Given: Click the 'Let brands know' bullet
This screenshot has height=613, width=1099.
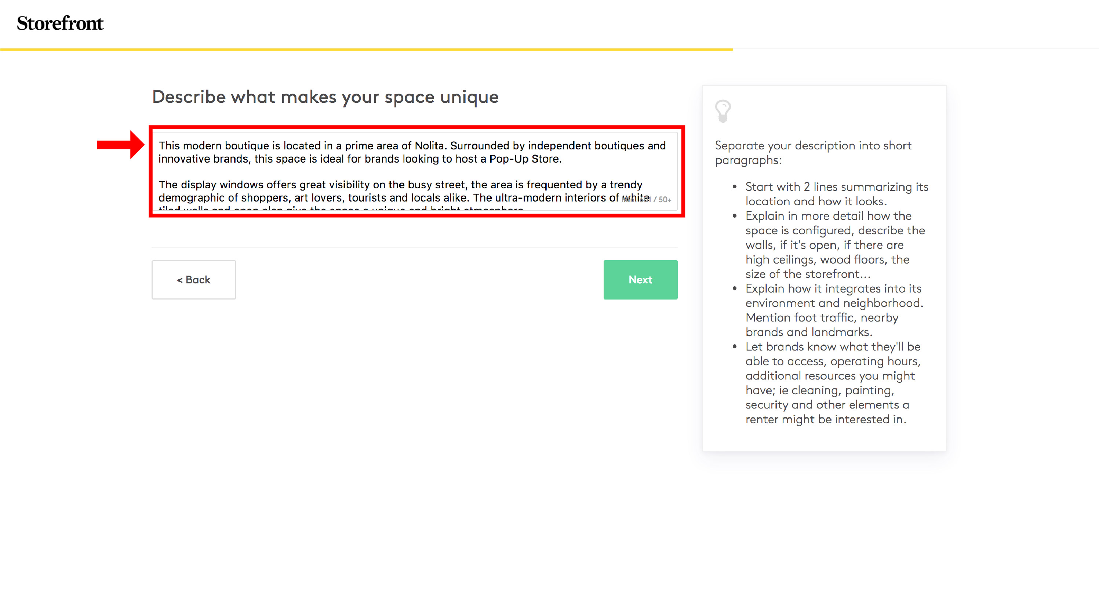Looking at the screenshot, I should pyautogui.click(x=833, y=382).
